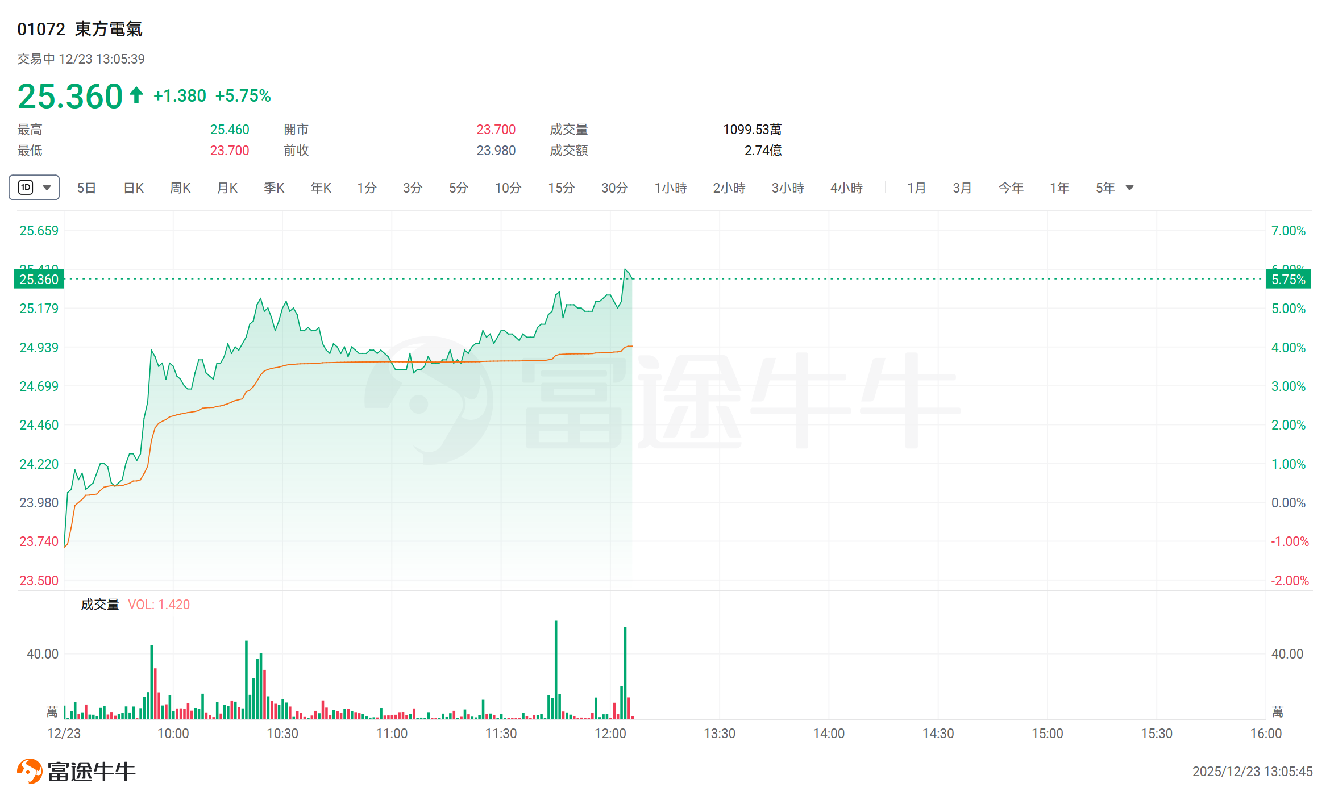Open the 1D period dropdown

pos(34,188)
